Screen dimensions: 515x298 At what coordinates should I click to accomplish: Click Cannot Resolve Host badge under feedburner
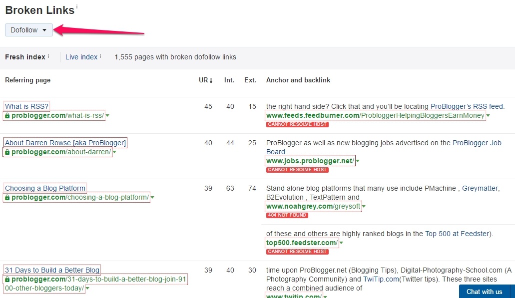297,124
